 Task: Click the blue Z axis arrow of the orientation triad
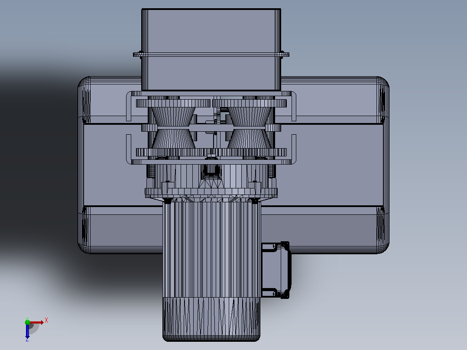[x=27, y=331]
